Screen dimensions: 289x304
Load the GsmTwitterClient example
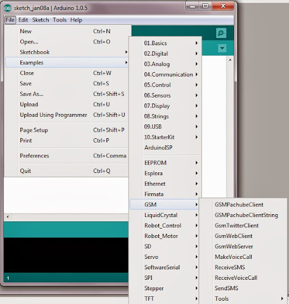(x=243, y=226)
